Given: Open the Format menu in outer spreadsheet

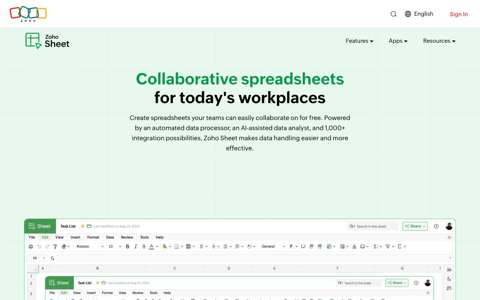Looking at the screenshot, I should click(x=93, y=237).
